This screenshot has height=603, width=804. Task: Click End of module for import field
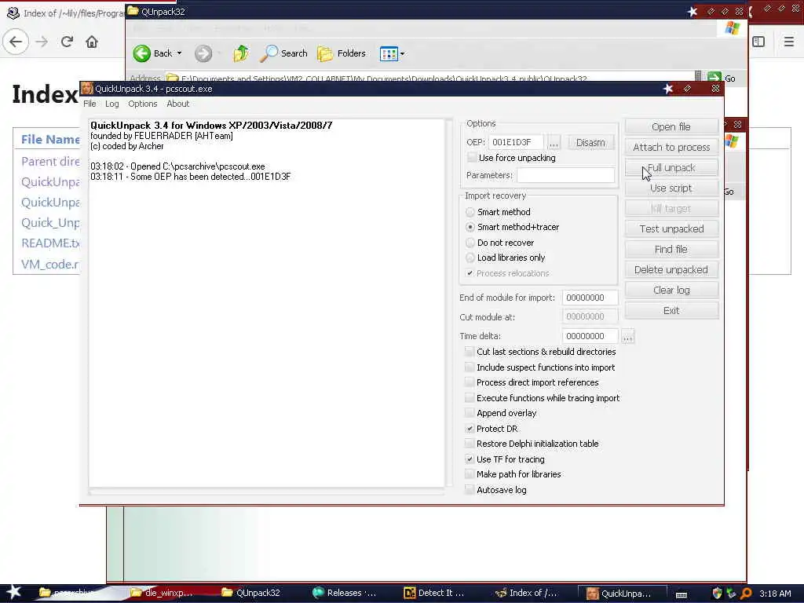pyautogui.click(x=590, y=298)
